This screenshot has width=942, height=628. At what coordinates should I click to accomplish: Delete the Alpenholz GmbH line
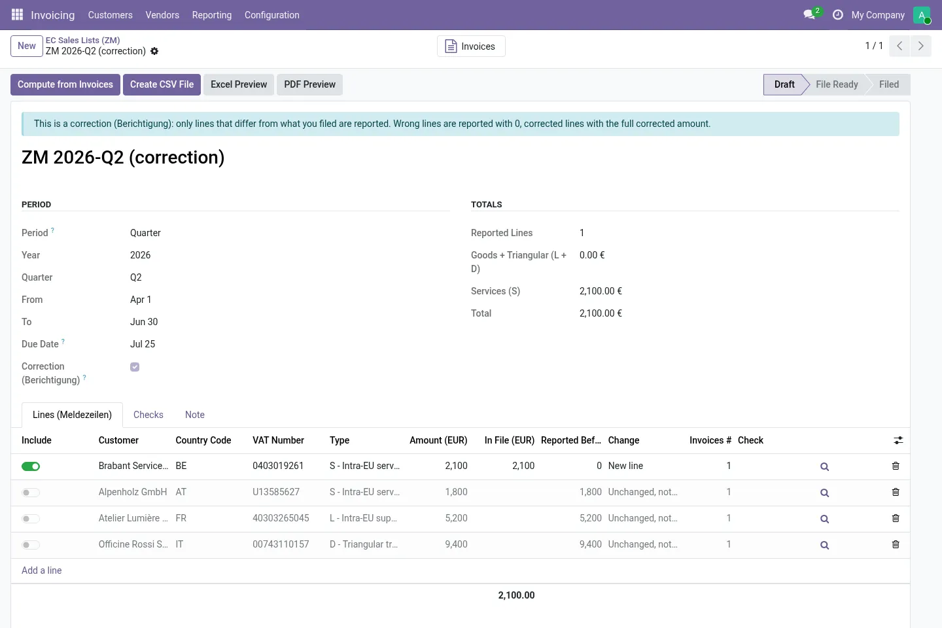[x=896, y=492]
